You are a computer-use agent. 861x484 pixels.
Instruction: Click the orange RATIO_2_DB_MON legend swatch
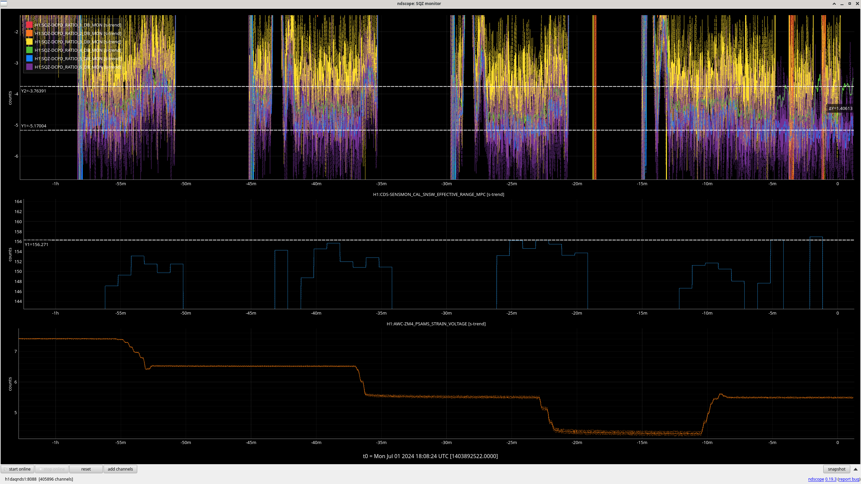[29, 33]
